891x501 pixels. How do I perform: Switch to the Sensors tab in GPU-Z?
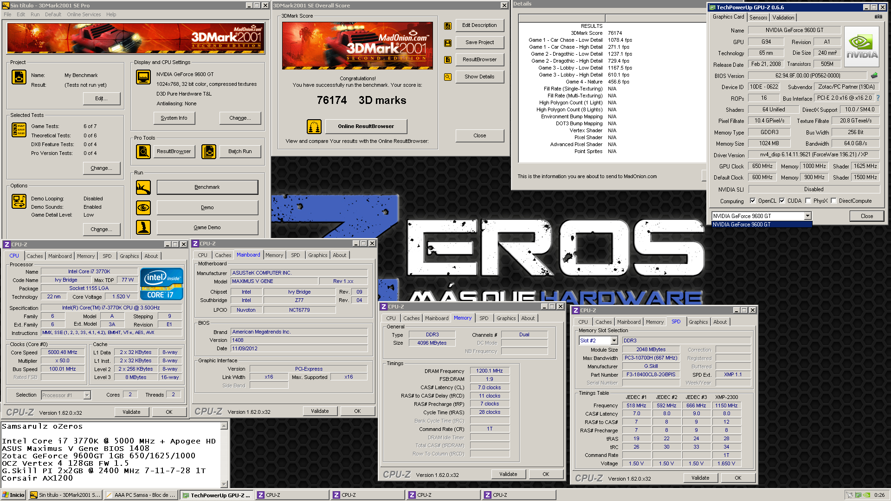point(758,18)
